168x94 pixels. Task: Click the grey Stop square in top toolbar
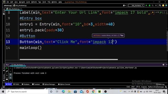pos(156,5)
